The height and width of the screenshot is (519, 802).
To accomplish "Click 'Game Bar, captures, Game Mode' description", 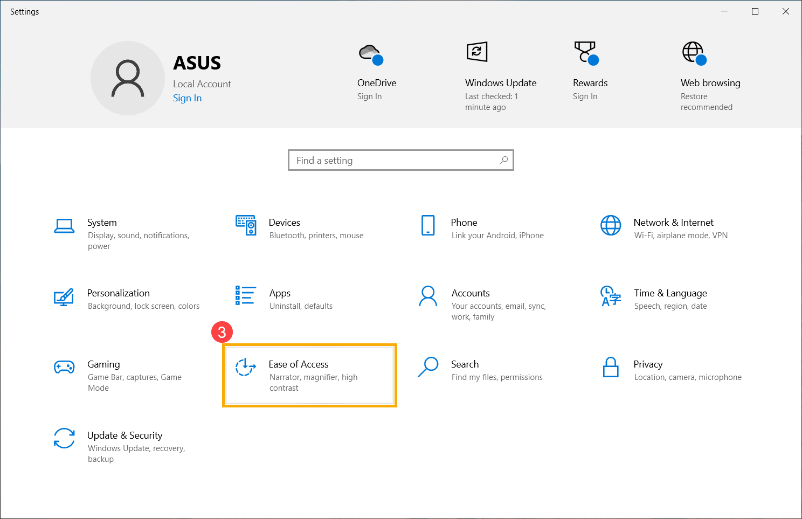I will (x=135, y=383).
